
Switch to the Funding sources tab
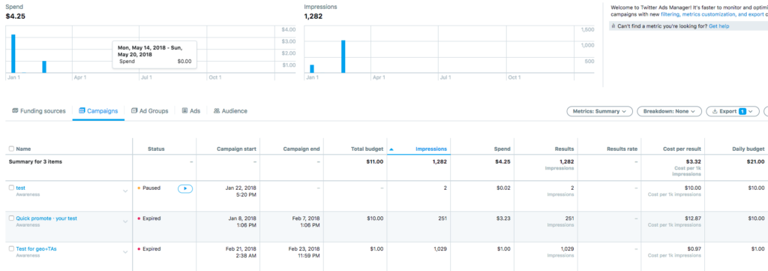click(39, 111)
